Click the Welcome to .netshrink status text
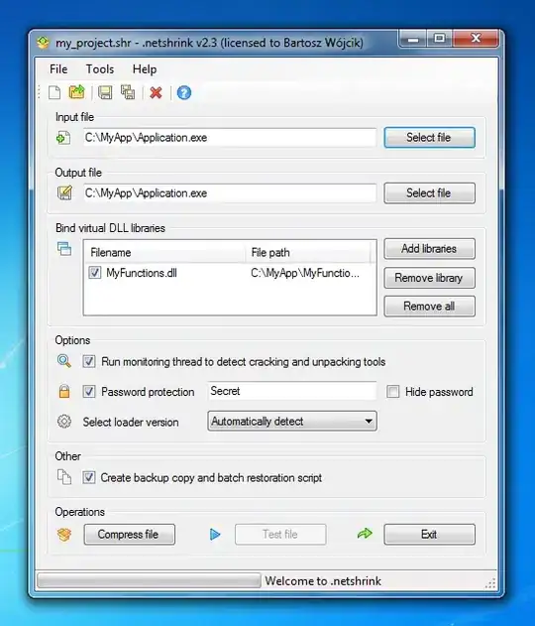 click(323, 581)
